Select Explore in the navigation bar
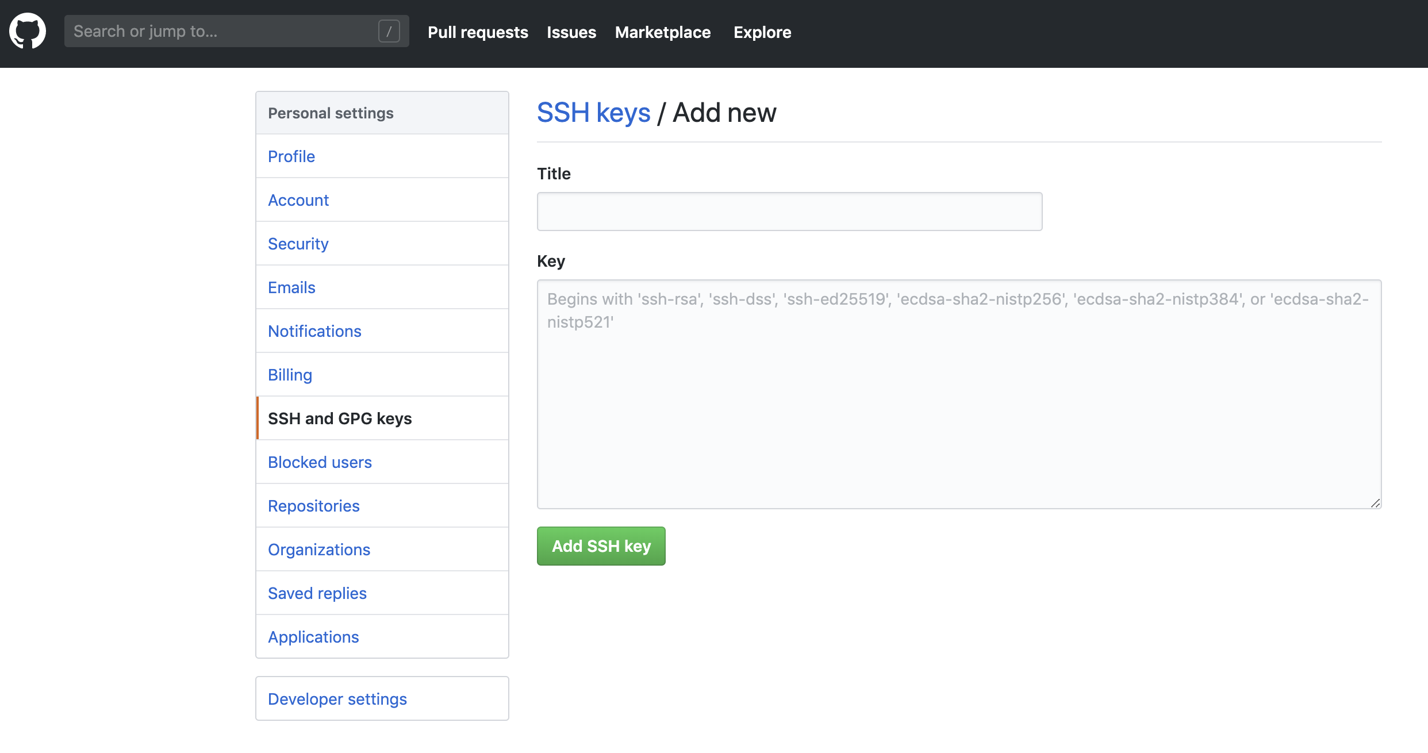Image resolution: width=1428 pixels, height=753 pixels. [762, 32]
